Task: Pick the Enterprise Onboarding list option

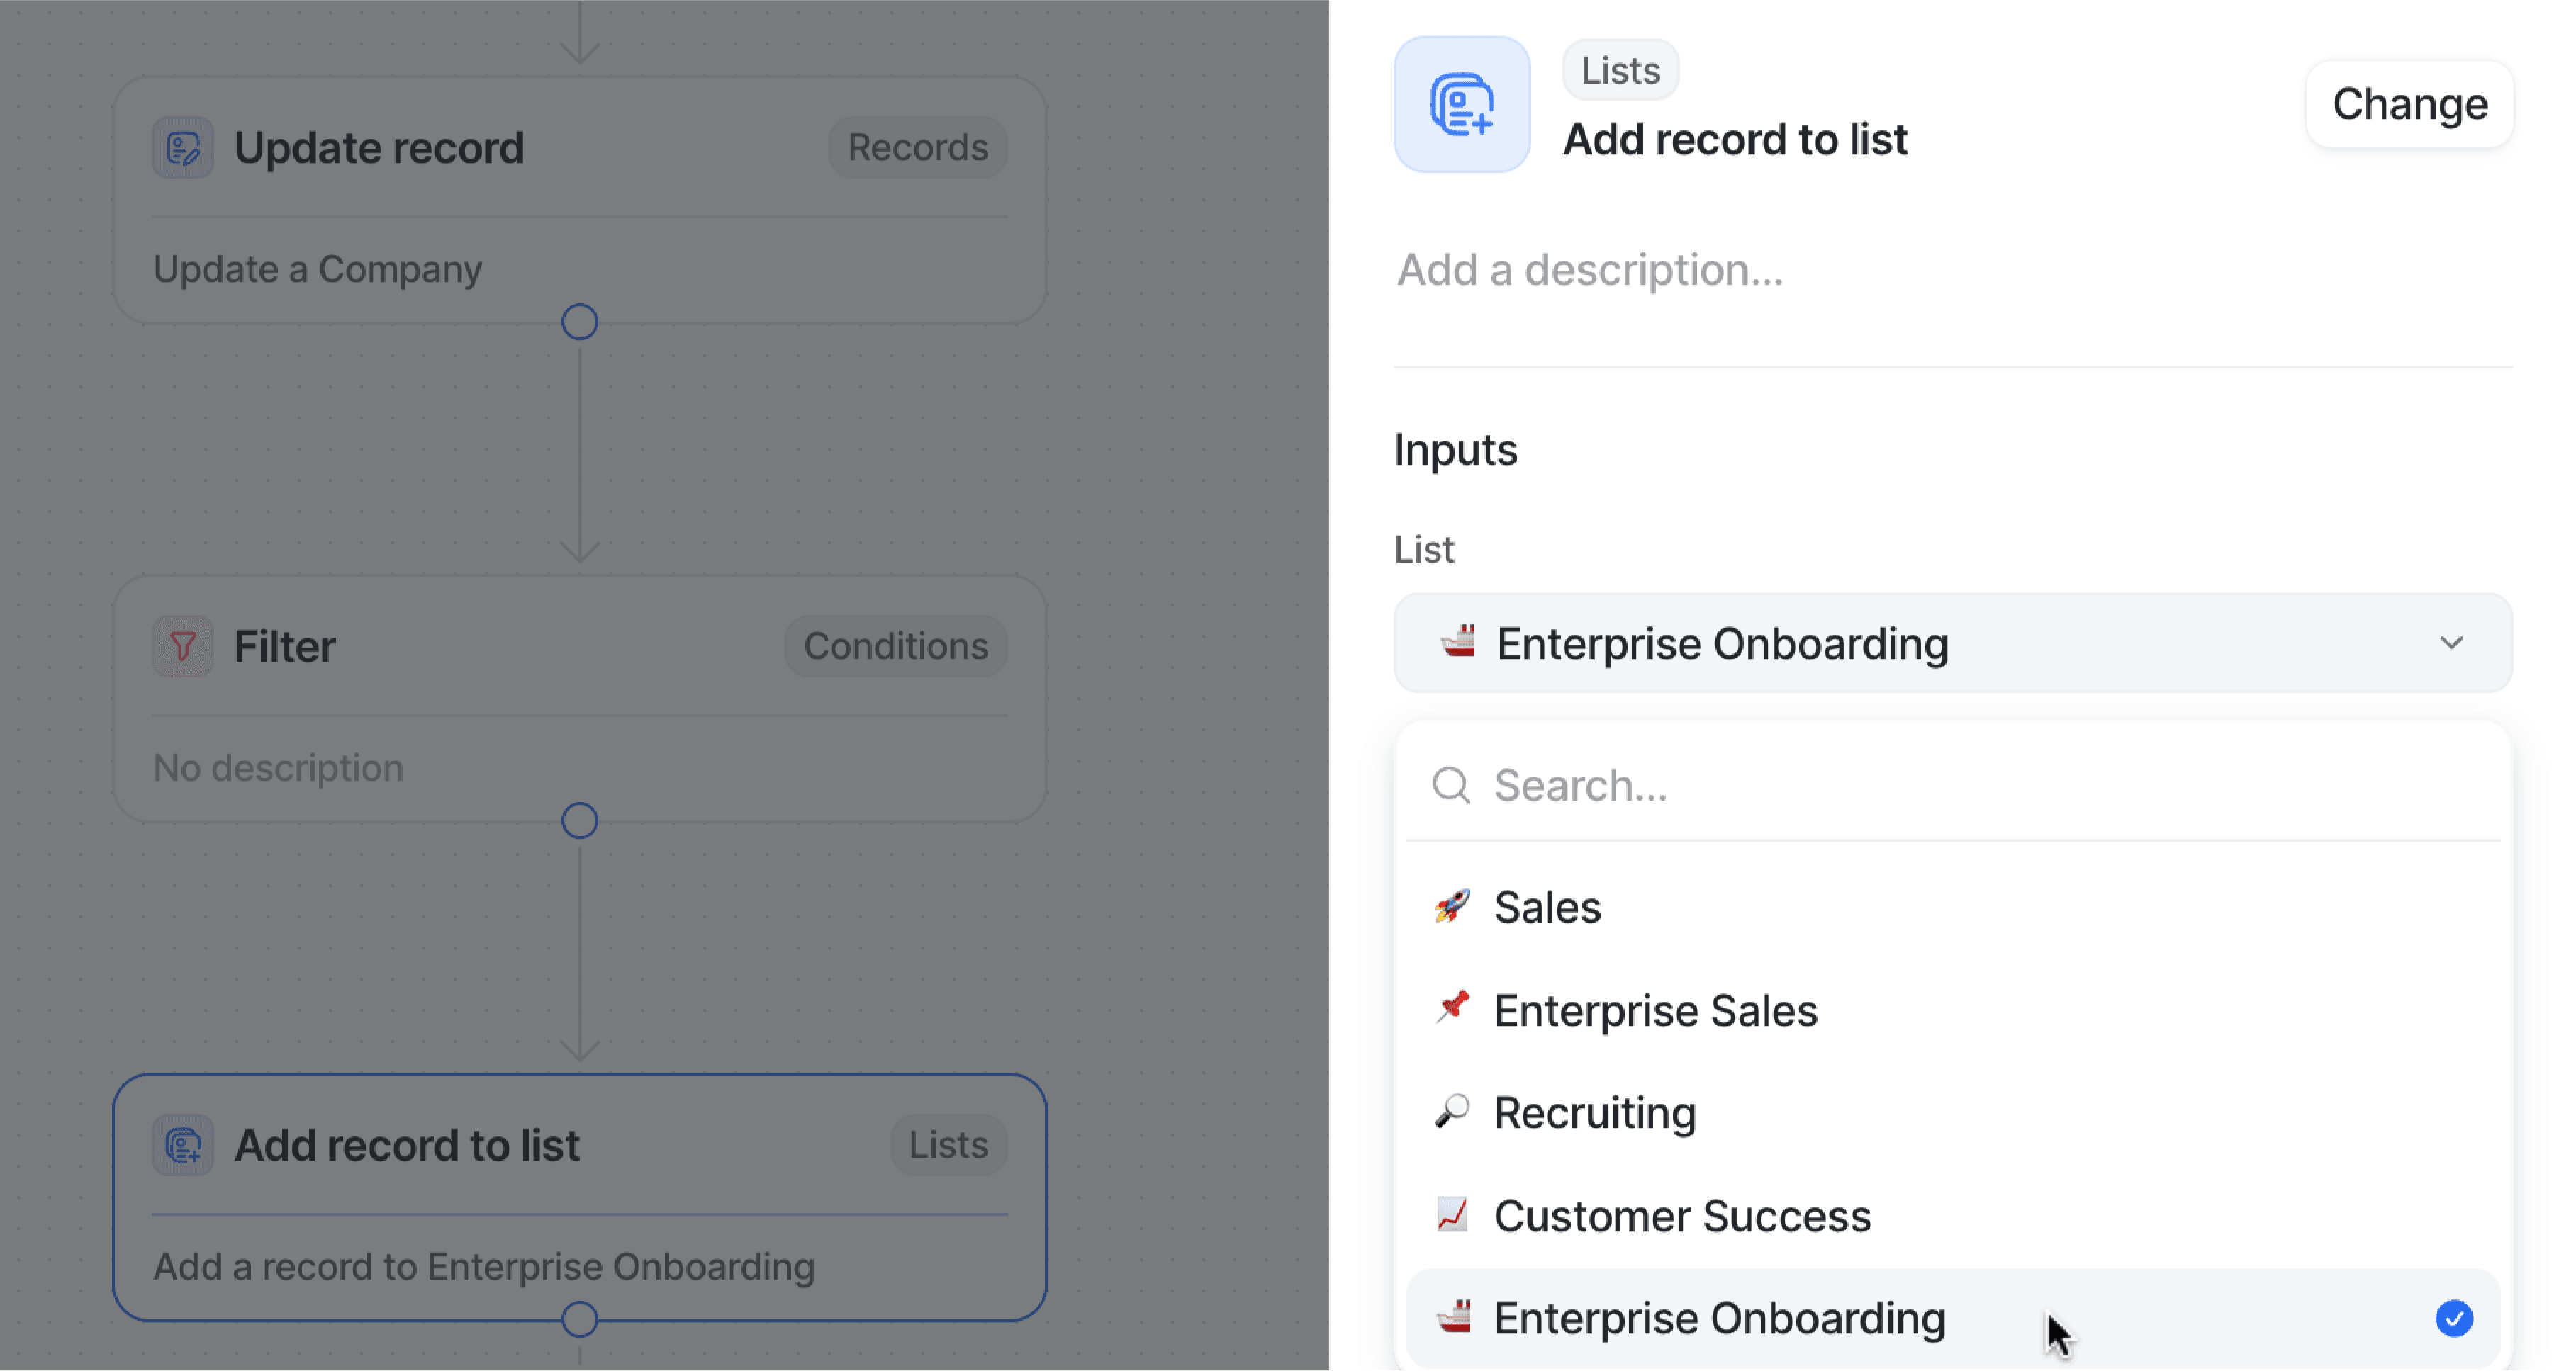Action: click(1953, 1318)
